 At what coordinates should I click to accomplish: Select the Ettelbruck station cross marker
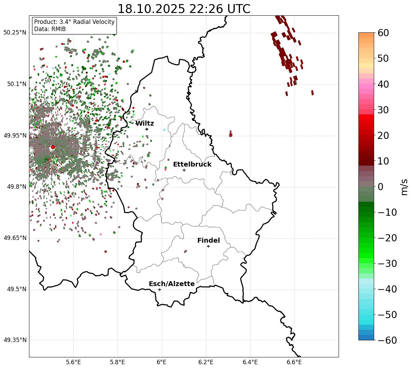[x=184, y=170]
